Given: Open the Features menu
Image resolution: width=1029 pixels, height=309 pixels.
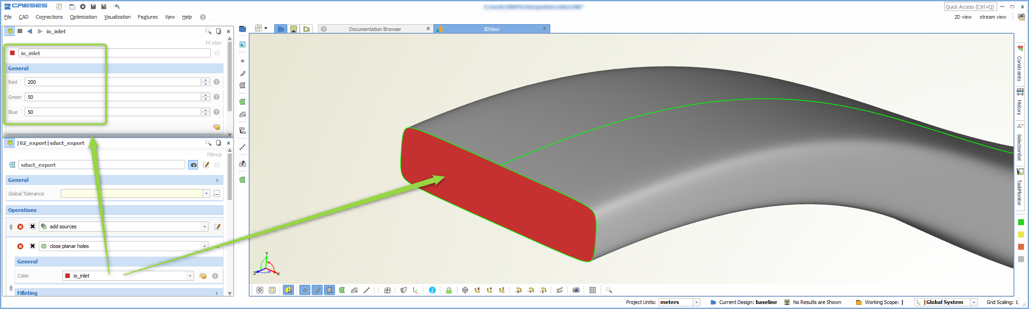Looking at the screenshot, I should (148, 17).
